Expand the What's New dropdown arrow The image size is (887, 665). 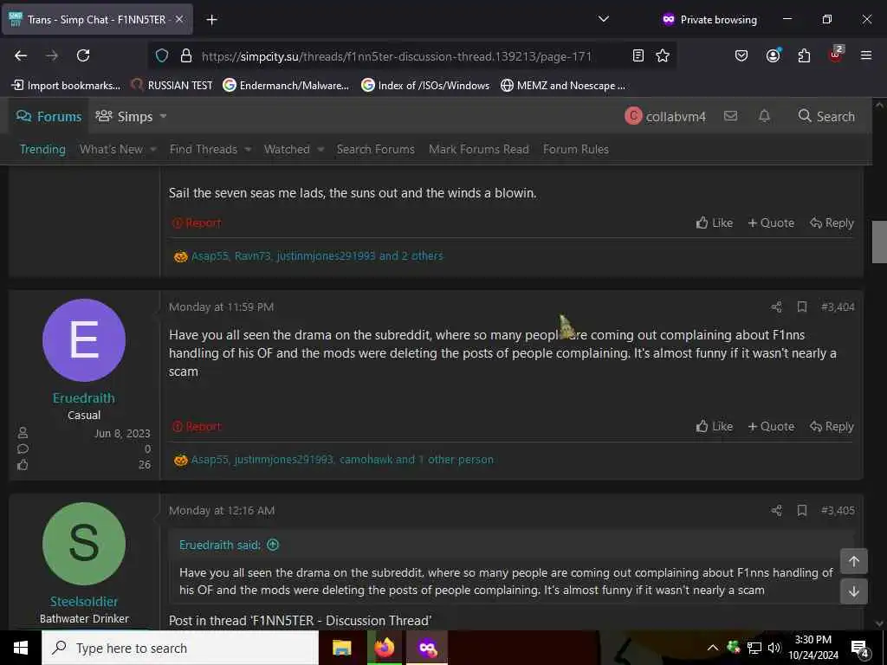(152, 149)
